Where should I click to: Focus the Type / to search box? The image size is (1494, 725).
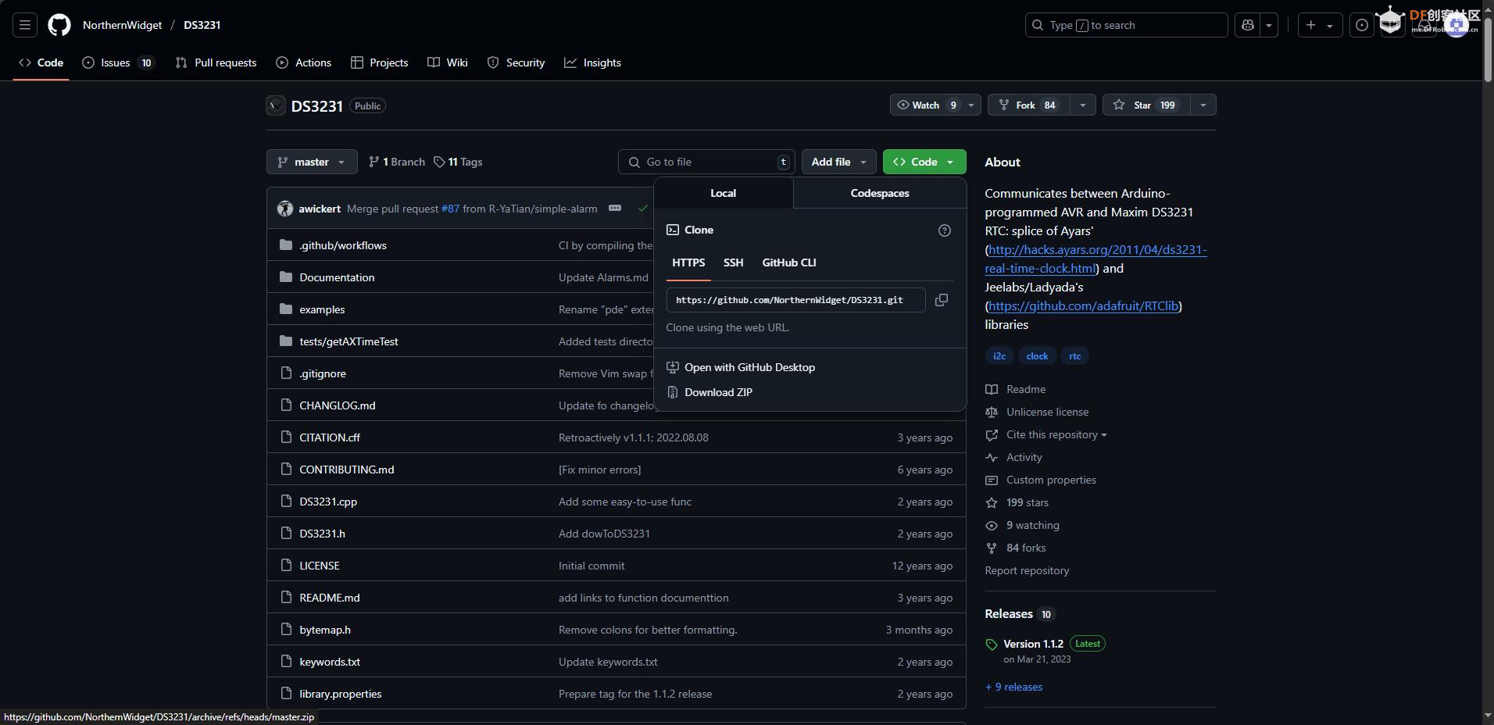[x=1126, y=25]
